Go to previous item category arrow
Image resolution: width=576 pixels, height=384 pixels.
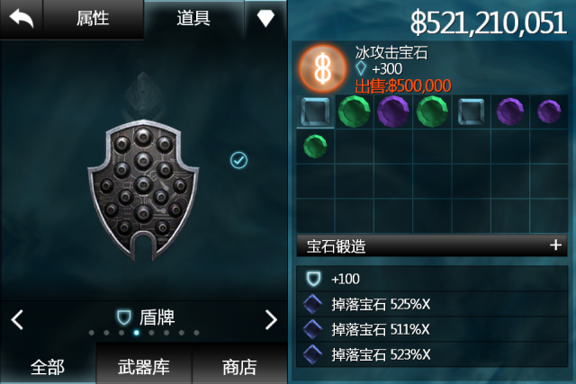(17, 320)
